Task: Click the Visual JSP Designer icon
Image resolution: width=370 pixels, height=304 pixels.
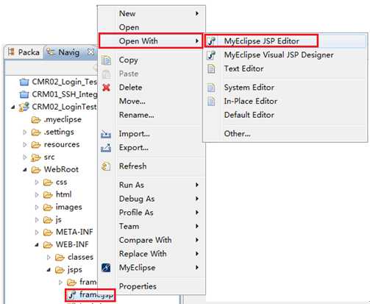Action: point(211,55)
